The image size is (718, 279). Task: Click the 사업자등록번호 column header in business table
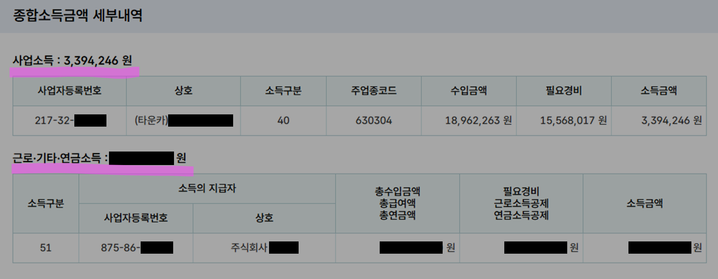[70, 91]
